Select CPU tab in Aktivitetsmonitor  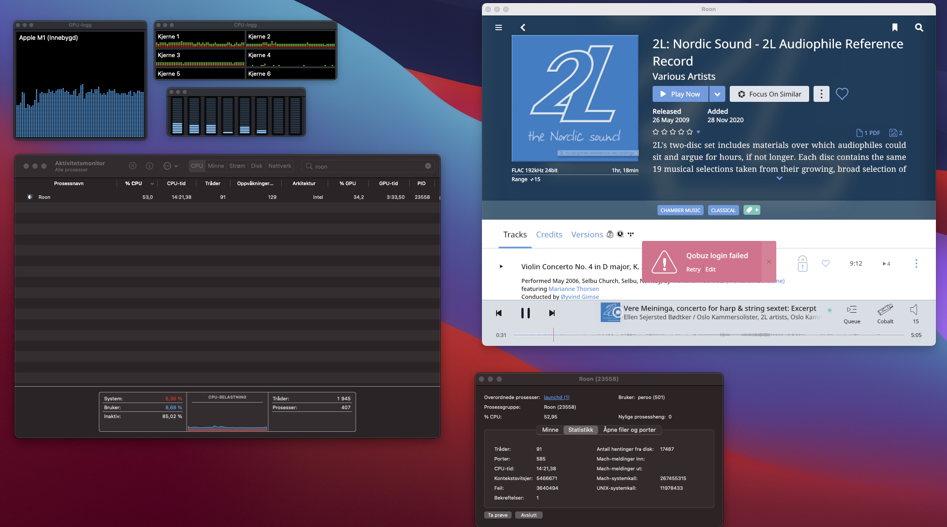197,166
